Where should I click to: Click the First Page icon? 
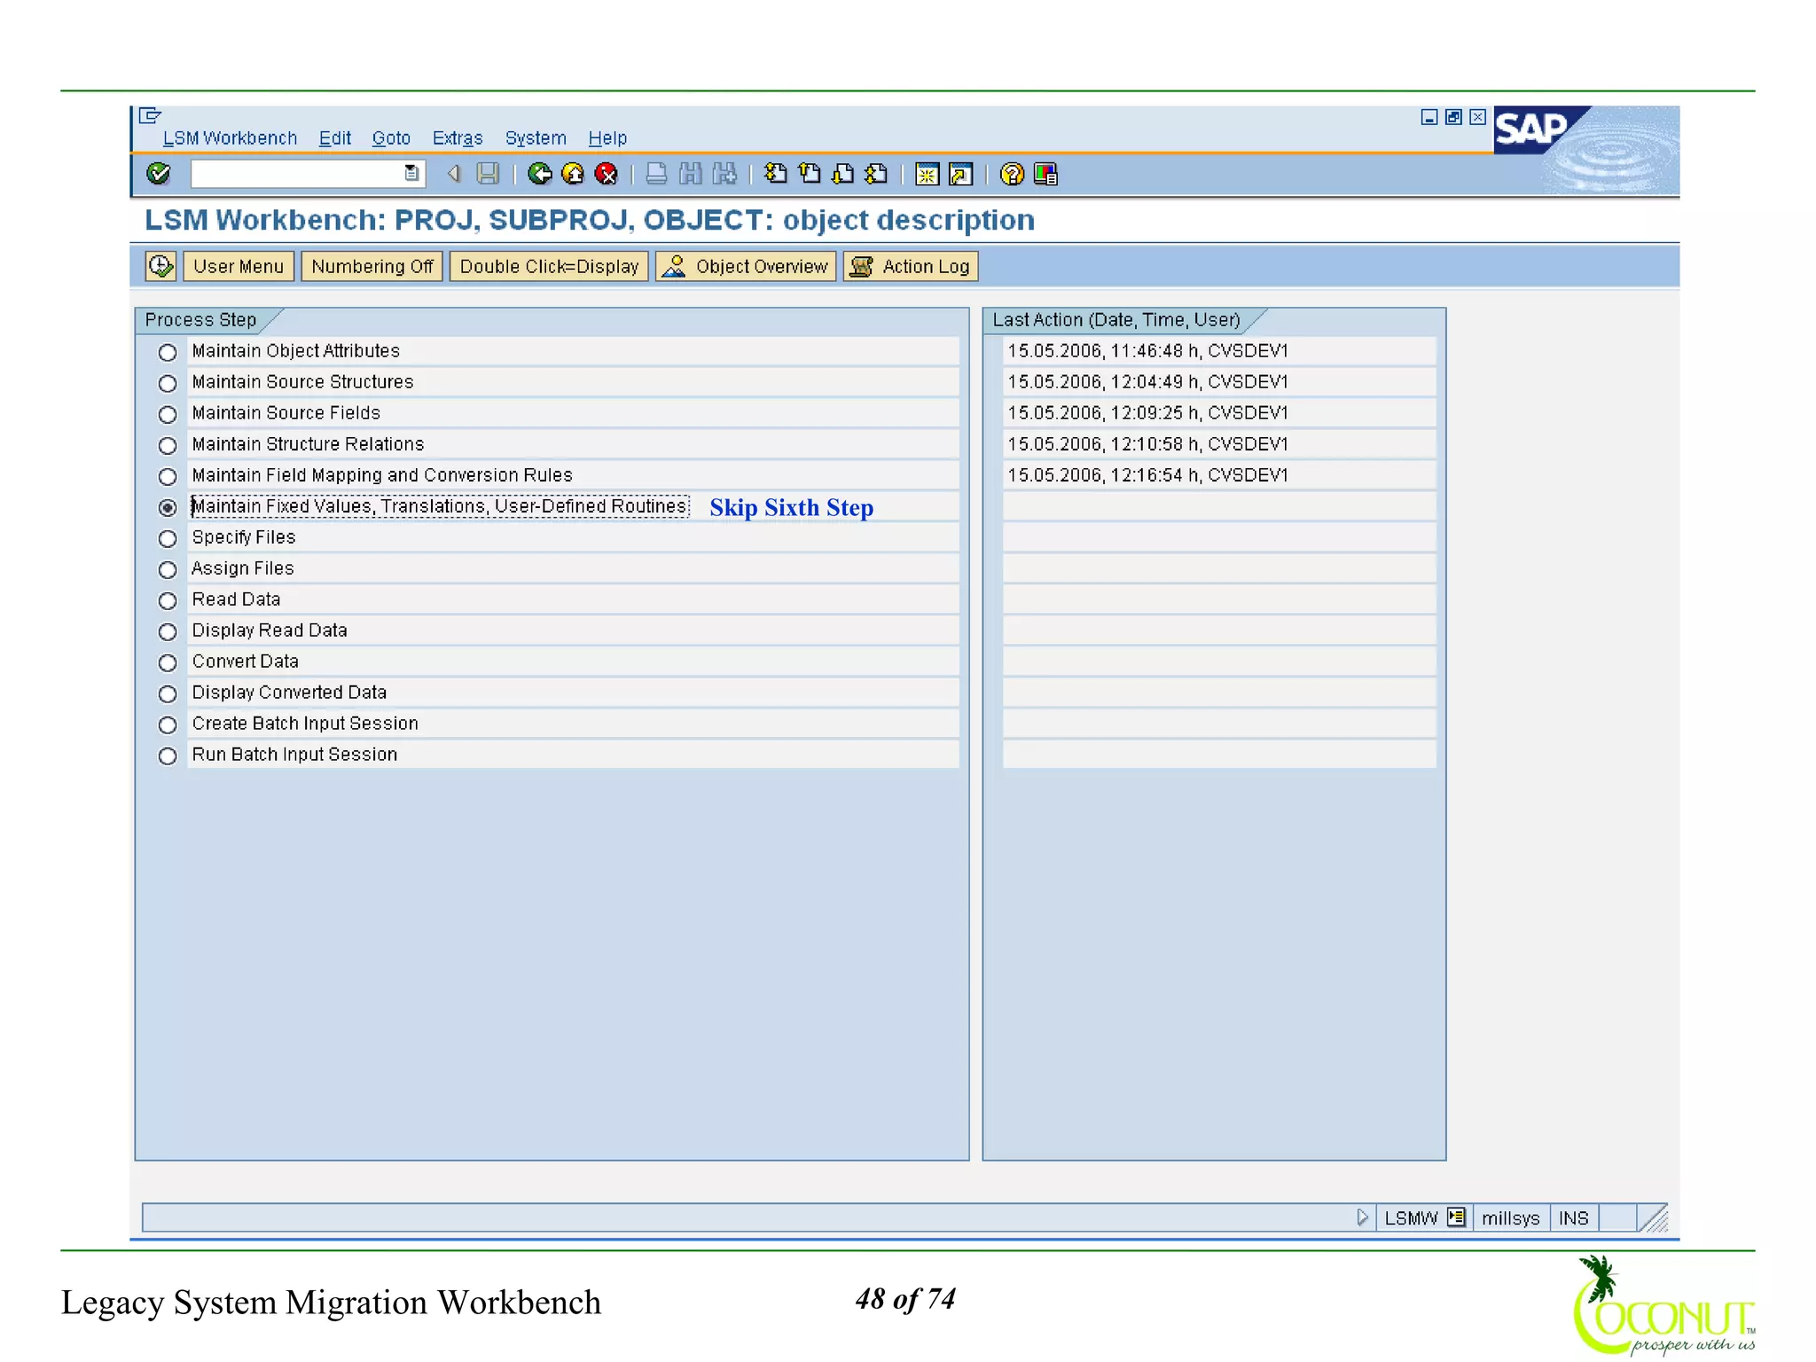pyautogui.click(x=776, y=174)
